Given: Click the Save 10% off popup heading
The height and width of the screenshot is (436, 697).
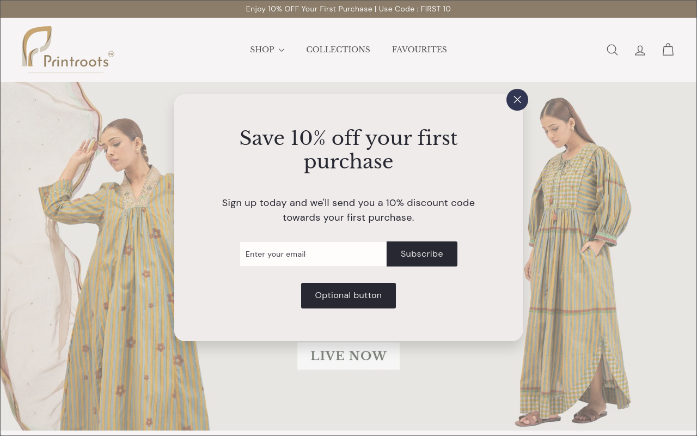Looking at the screenshot, I should (x=348, y=150).
